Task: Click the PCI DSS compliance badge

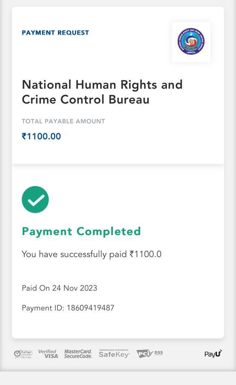Action: click(x=149, y=353)
